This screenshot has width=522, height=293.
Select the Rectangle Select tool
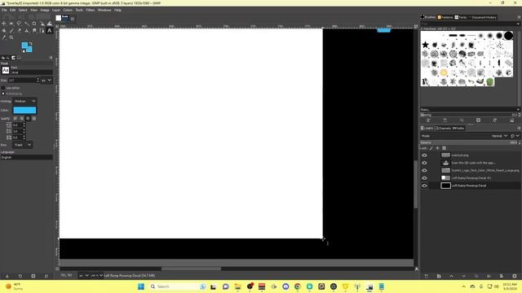11,24
